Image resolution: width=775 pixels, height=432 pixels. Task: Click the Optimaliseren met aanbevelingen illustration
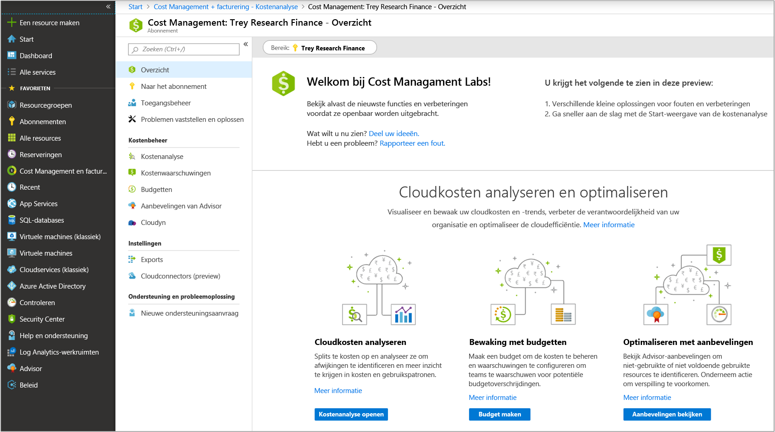(687, 285)
